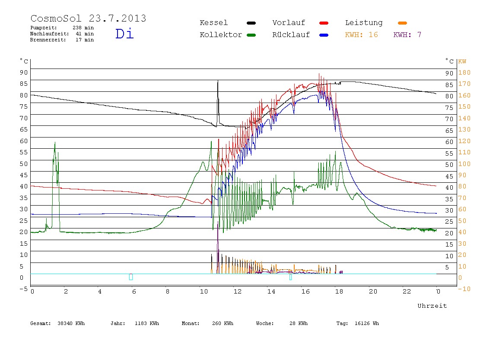Image resolution: width=496 pixels, height=350 pixels.
Task: Click the 'Tag: 16126 Wh' value
Action: pyautogui.click(x=358, y=323)
